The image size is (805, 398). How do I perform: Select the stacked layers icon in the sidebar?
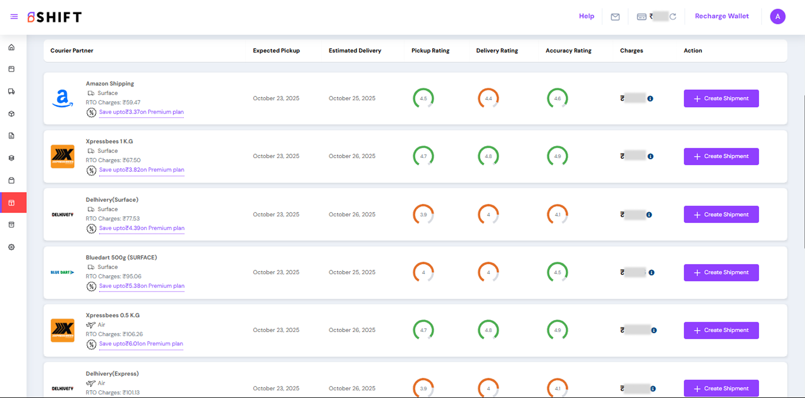(x=12, y=158)
